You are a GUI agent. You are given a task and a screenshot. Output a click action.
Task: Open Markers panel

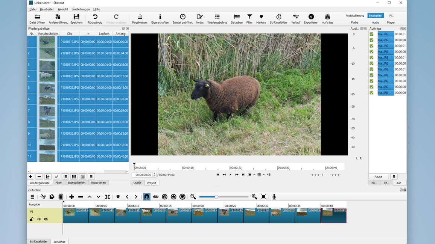[x=261, y=19]
